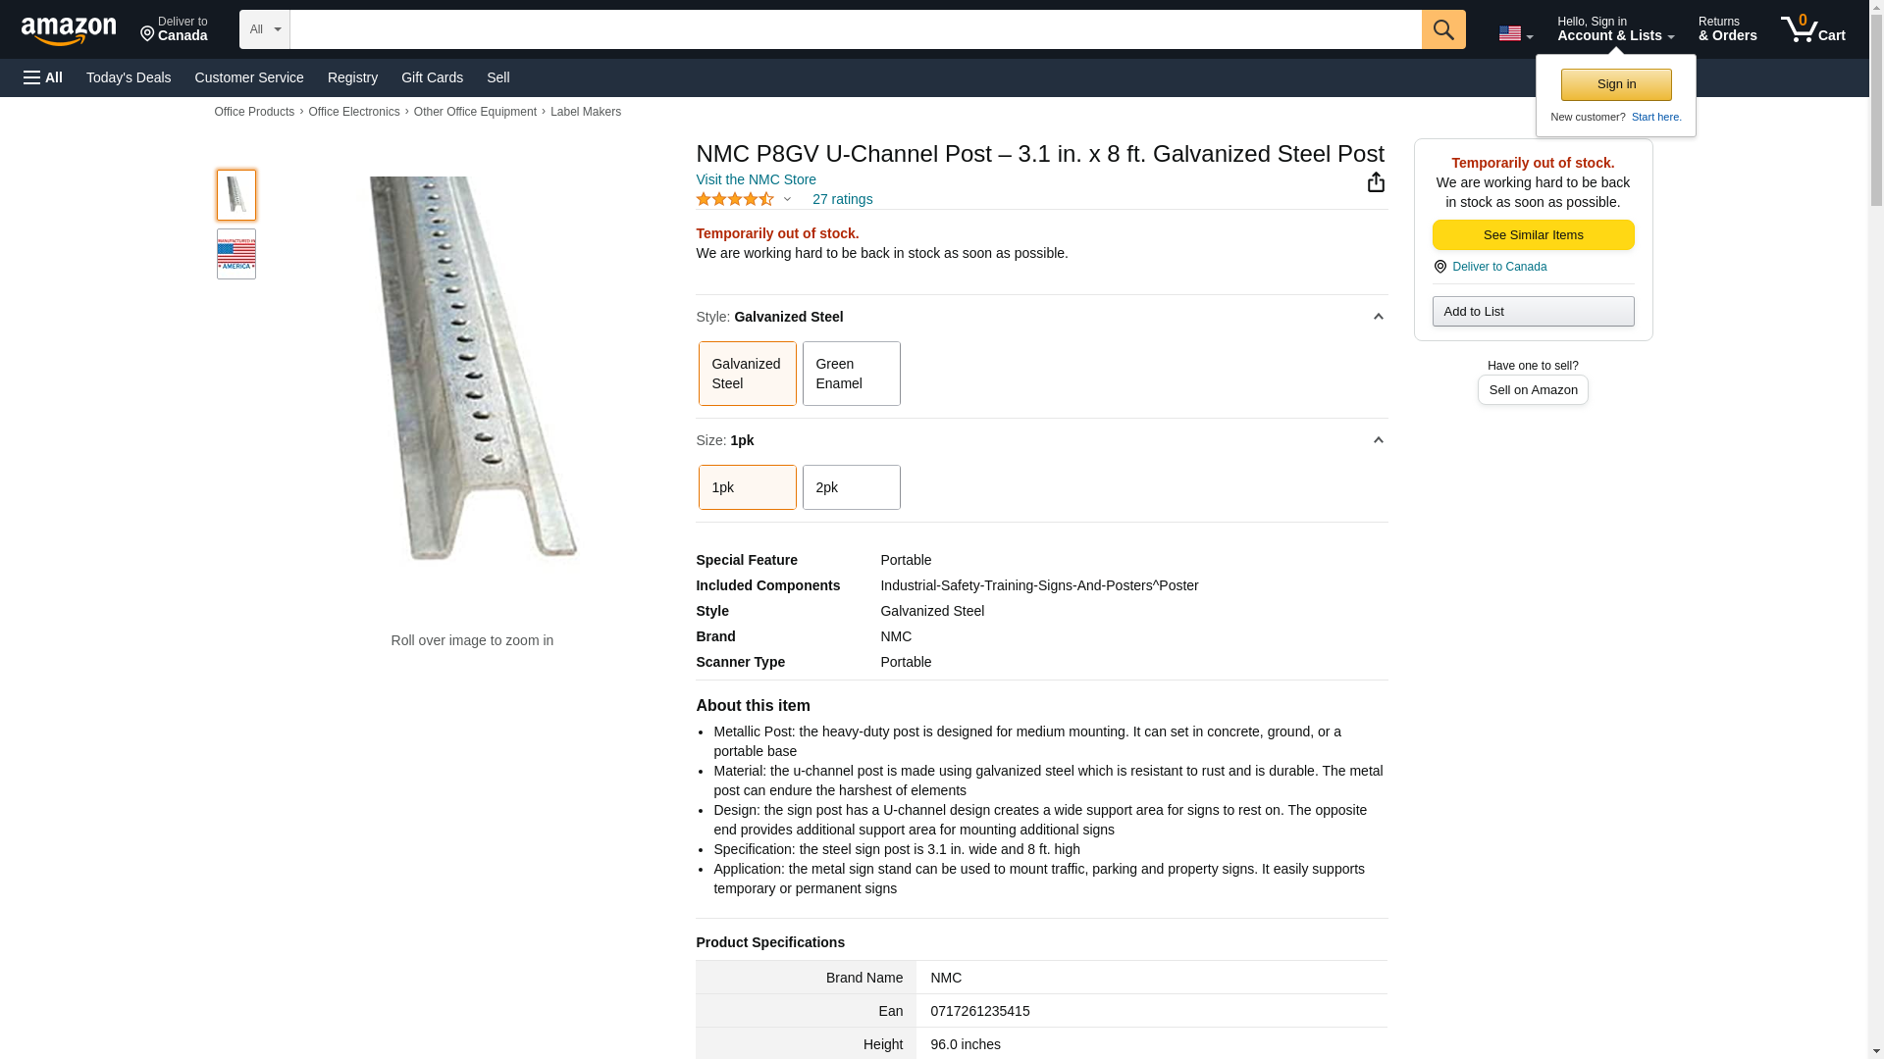Image resolution: width=1884 pixels, height=1059 pixels.
Task: Click the US flag language selector
Action: [1514, 33]
